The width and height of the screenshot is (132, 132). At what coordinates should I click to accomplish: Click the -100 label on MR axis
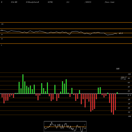[x=129, y=116]
